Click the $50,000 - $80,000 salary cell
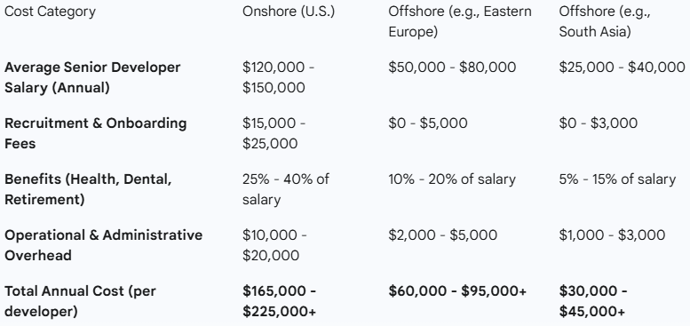This screenshot has height=326, width=690. tap(452, 68)
